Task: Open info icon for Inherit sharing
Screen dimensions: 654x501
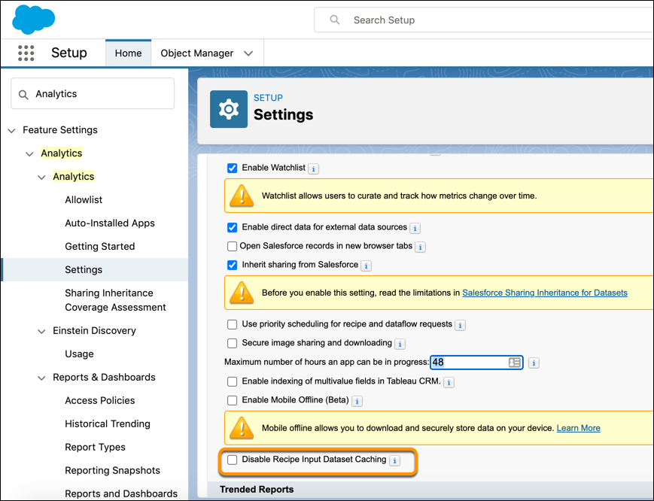Action: click(x=366, y=266)
